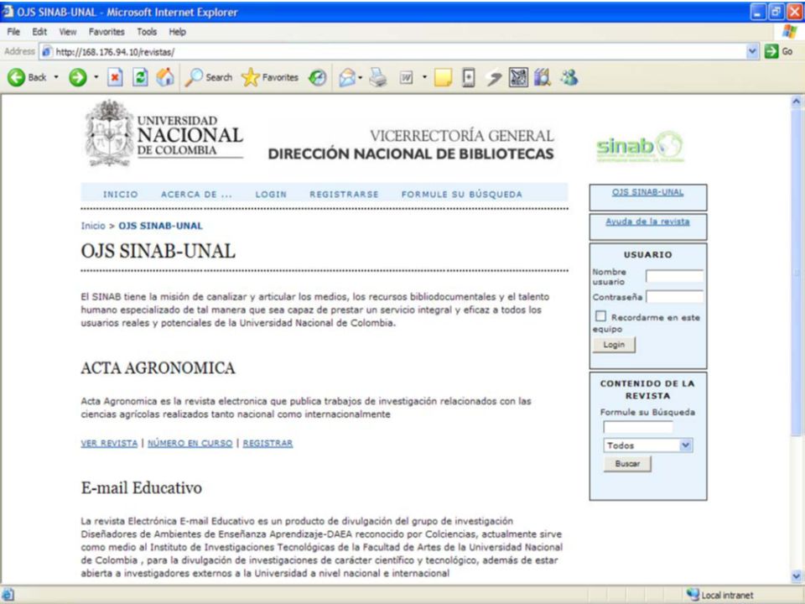This screenshot has height=604, width=805.
Task: Click the Universidad Nacional de Colombia crest
Action: pyautogui.click(x=109, y=133)
